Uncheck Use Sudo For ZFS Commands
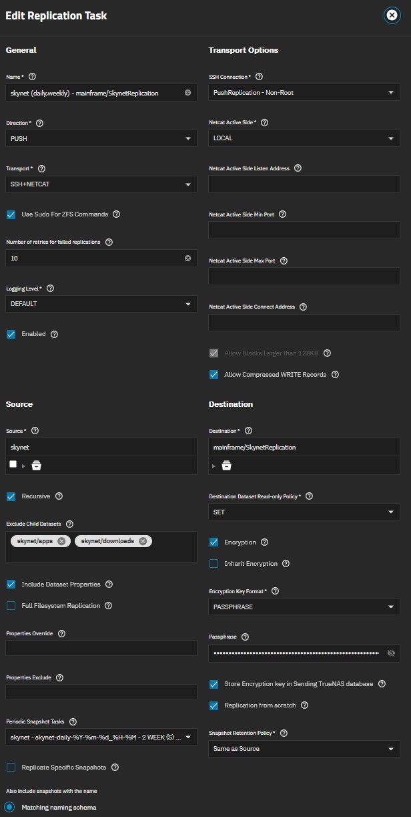 tap(11, 214)
